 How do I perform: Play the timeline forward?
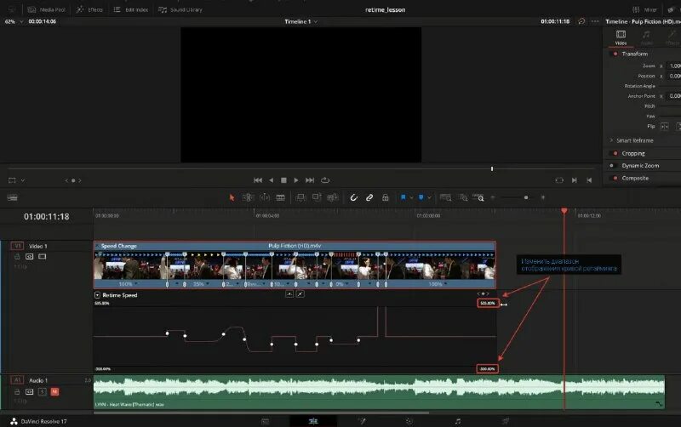click(296, 180)
